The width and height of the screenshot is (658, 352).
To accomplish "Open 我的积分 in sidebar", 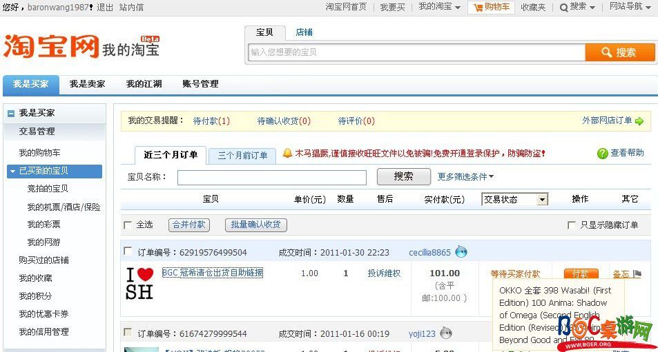I will (x=35, y=296).
